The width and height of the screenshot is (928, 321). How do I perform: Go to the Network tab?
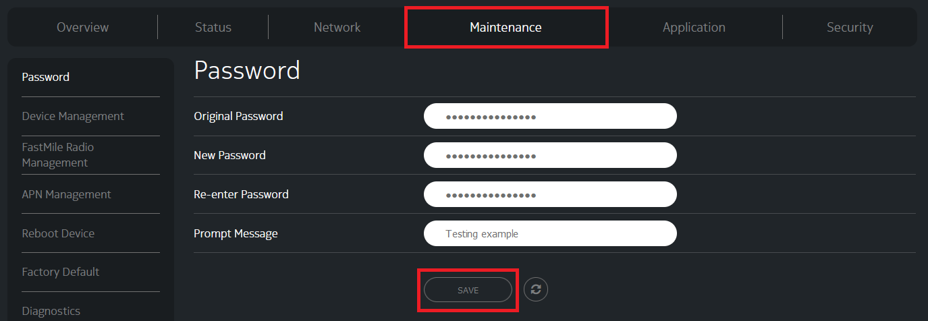(337, 28)
